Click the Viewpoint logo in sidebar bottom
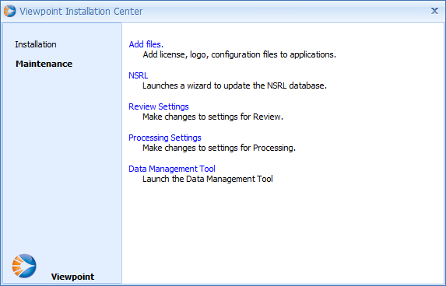Viewport: 446px width, 286px height. click(x=24, y=266)
